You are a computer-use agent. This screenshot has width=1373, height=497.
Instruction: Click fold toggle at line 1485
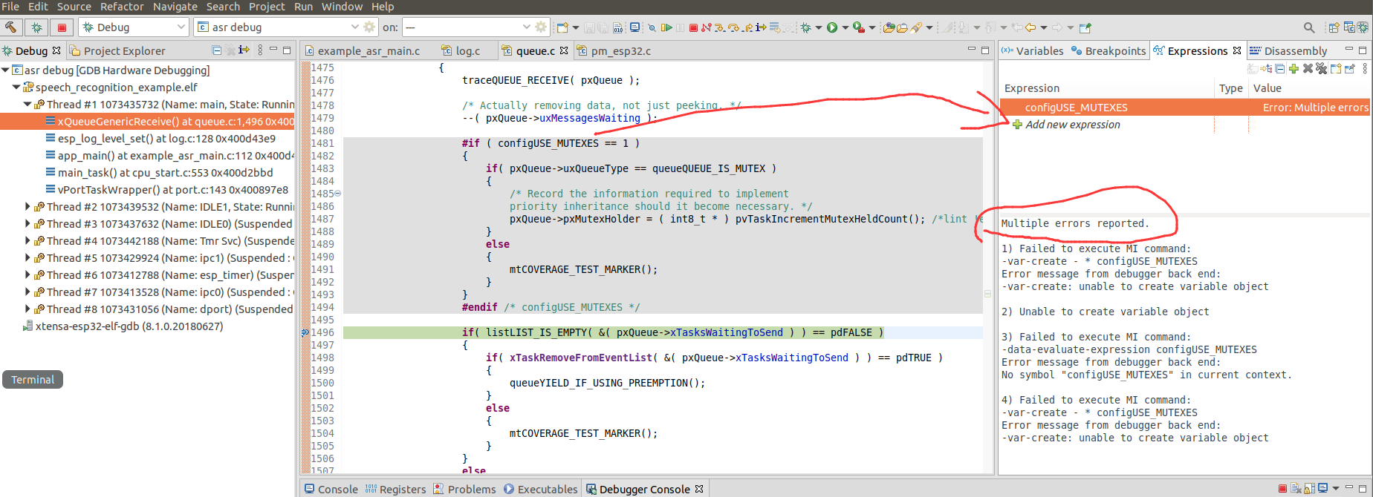tap(338, 194)
